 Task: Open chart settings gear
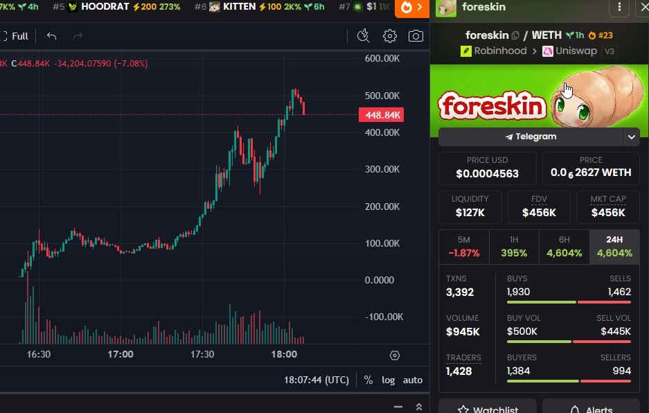[x=389, y=36]
